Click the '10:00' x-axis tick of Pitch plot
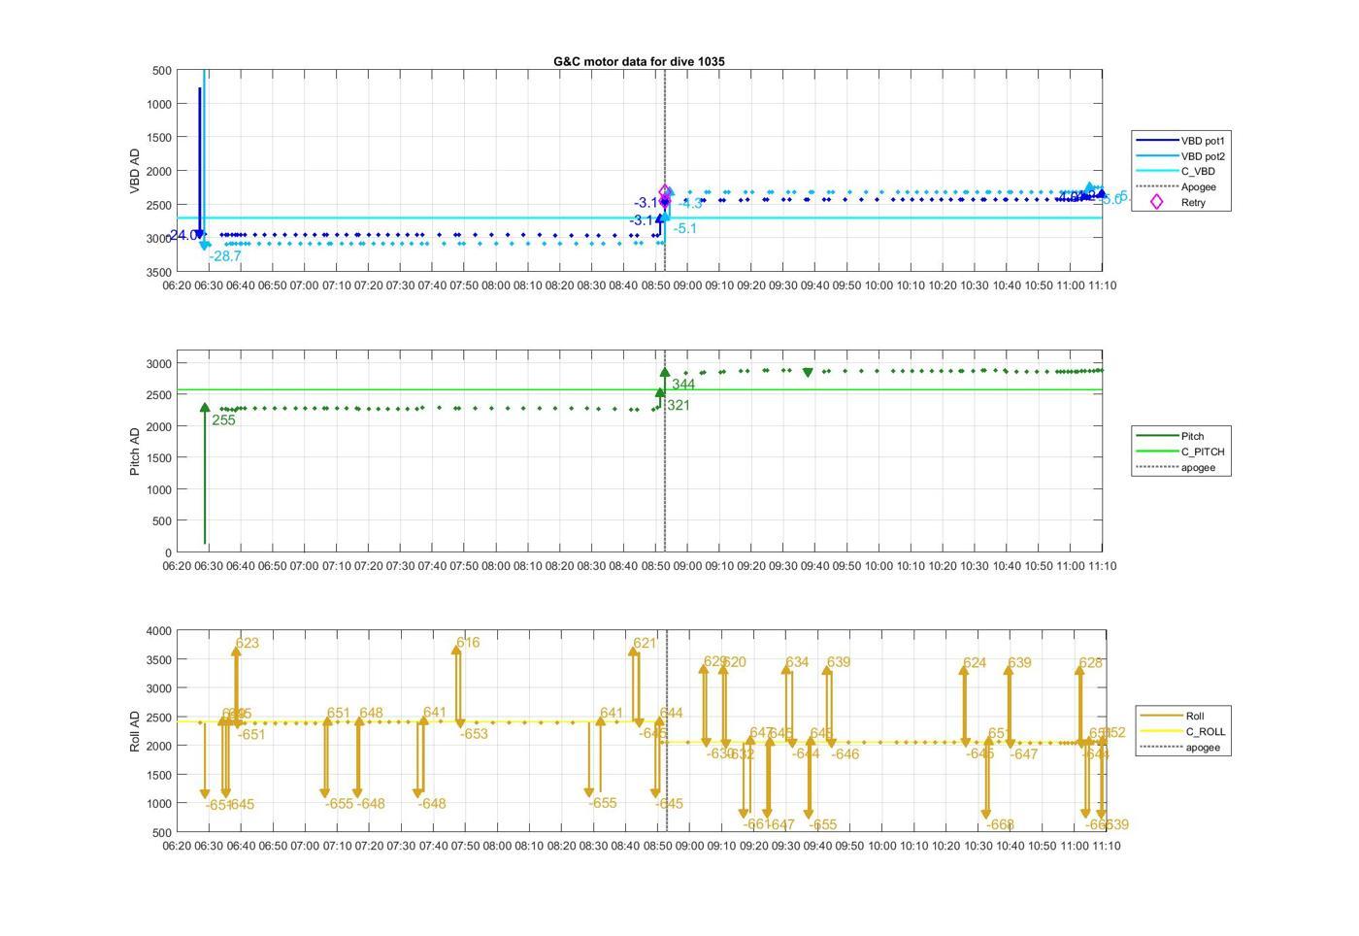The width and height of the screenshot is (1359, 936). [x=878, y=566]
